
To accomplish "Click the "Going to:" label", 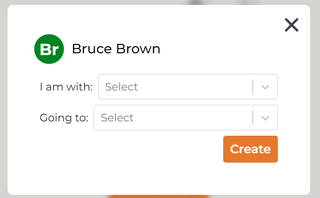I will pos(64,118).
